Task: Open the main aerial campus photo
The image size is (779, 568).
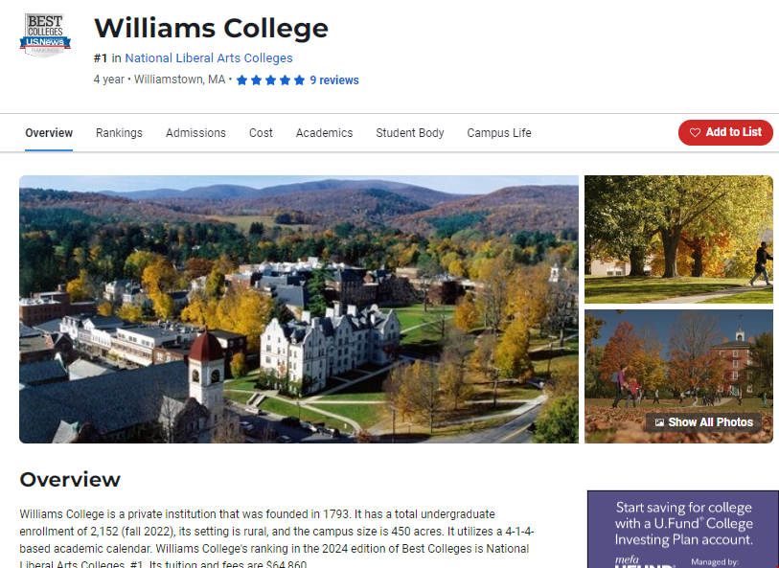Action: coord(298,308)
